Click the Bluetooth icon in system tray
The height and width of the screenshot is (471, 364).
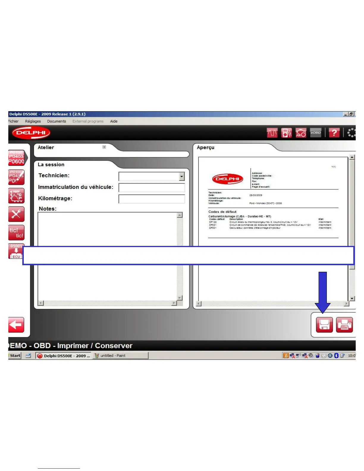336,356
